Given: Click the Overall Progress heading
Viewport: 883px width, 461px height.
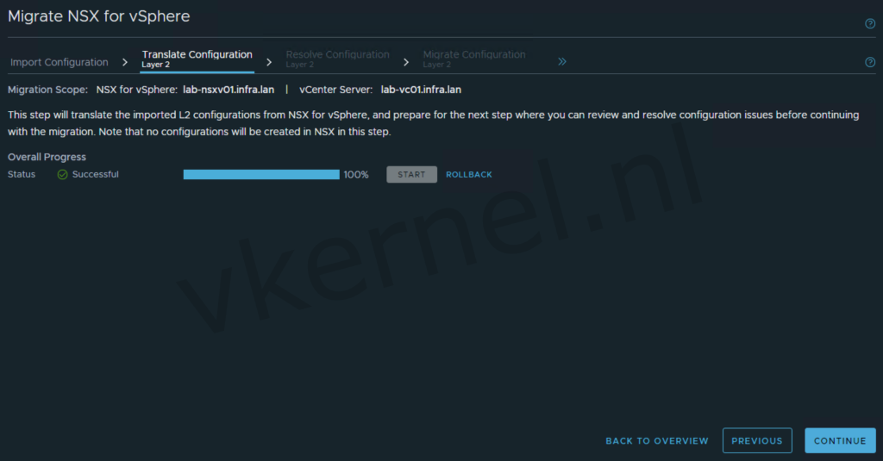Looking at the screenshot, I should 47,157.
